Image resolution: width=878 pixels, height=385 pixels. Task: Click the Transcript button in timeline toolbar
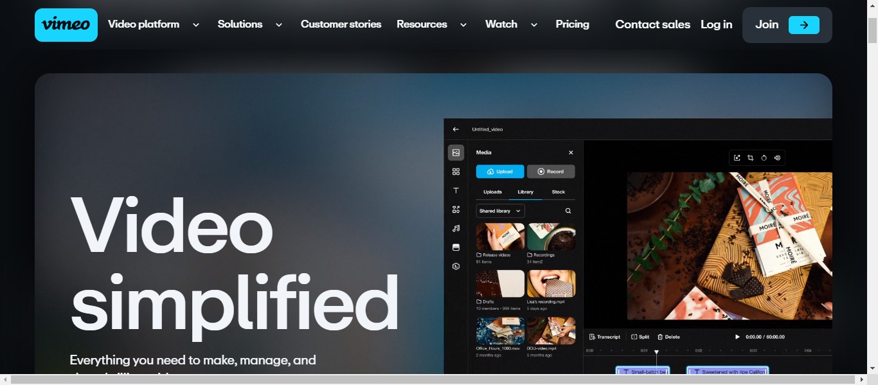605,337
